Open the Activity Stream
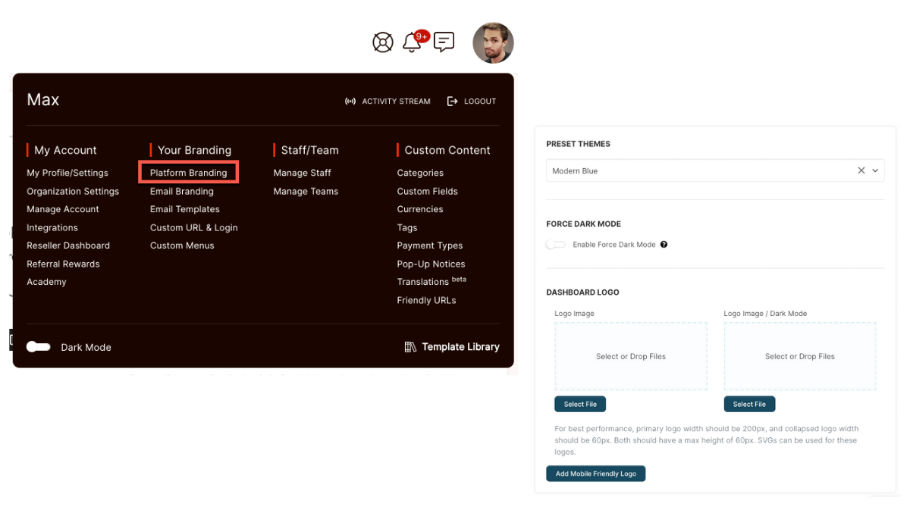910x519 pixels. [388, 102]
